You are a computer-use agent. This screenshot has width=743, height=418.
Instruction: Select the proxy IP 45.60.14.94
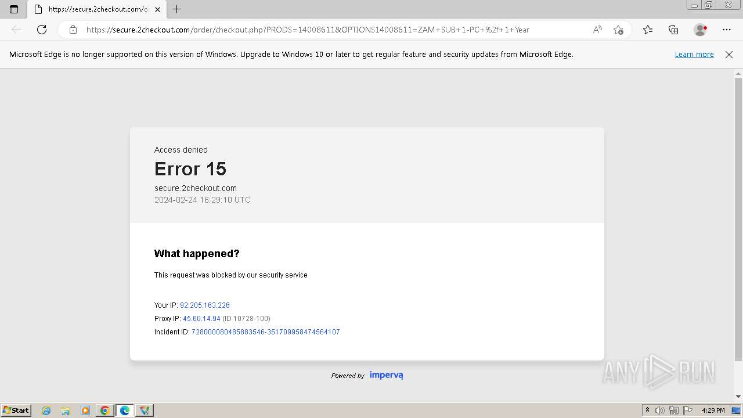point(201,319)
